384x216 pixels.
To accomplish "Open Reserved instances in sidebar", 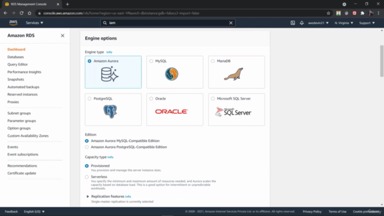I will [x=23, y=94].
